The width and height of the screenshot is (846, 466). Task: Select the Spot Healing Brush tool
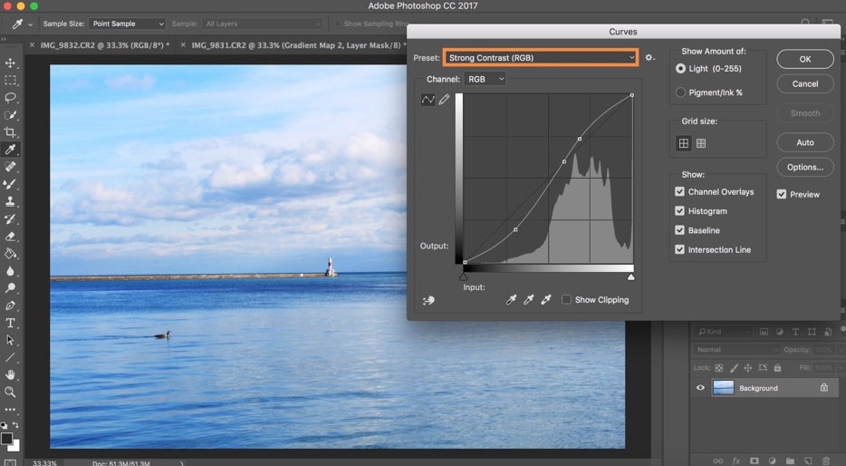(10, 167)
